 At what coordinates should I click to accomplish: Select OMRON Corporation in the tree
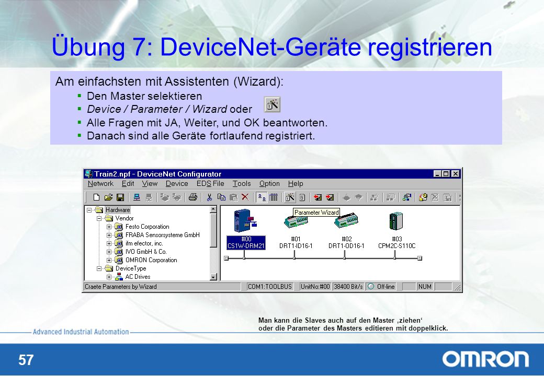[151, 260]
